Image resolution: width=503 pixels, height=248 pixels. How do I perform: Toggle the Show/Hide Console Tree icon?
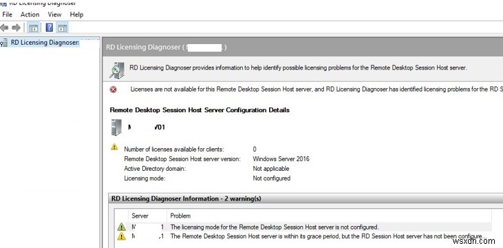pyautogui.click(x=33, y=28)
